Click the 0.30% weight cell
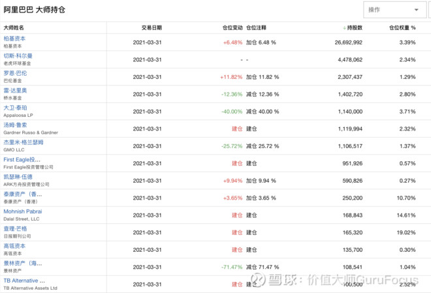Viewport: 431px width, 293px height. (407, 250)
